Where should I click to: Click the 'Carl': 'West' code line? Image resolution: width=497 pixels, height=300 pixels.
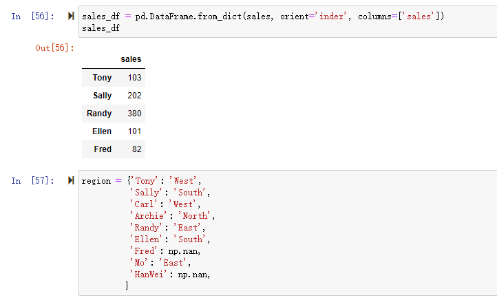(165, 204)
